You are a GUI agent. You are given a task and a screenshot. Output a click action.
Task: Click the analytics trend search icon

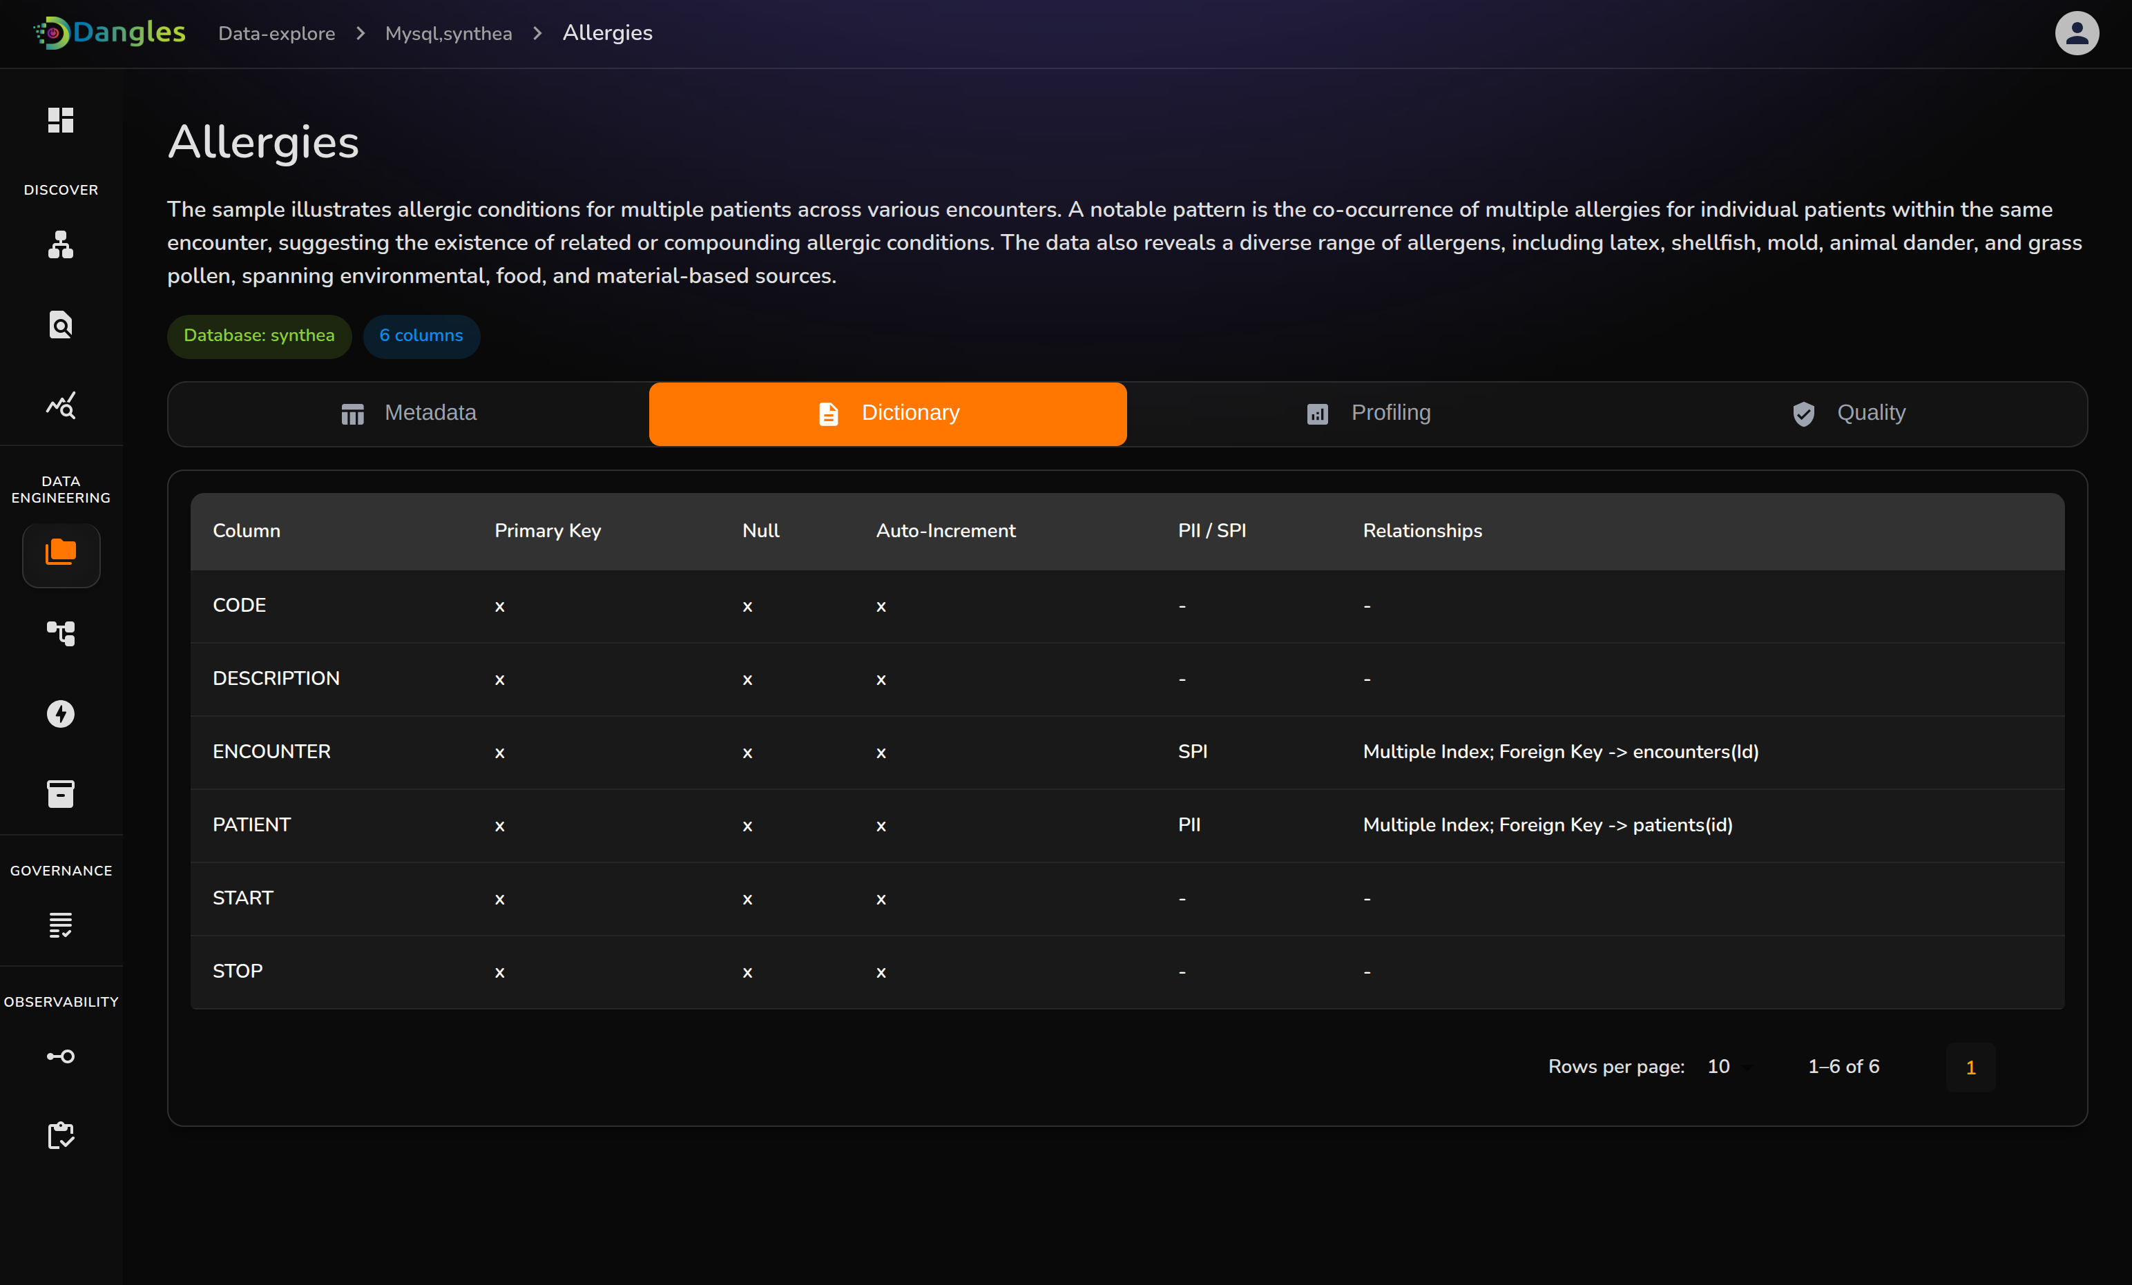(x=61, y=404)
